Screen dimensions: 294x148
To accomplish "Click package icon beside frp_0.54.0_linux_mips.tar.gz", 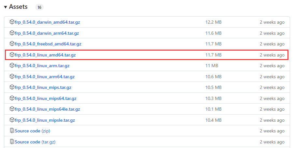I will click(12, 87).
